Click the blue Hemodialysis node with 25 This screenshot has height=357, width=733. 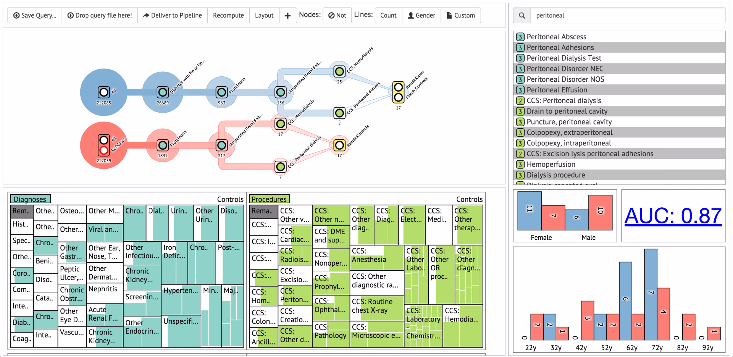pos(339,71)
